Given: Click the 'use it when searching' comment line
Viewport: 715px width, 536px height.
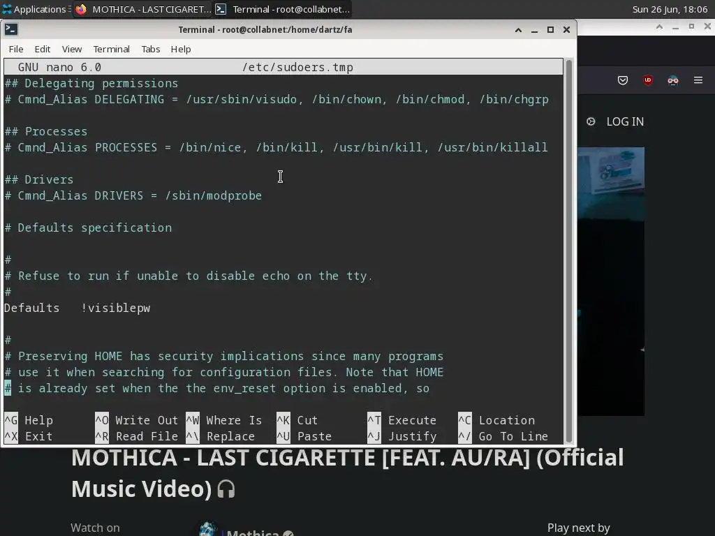Looking at the screenshot, I should click(x=224, y=373).
